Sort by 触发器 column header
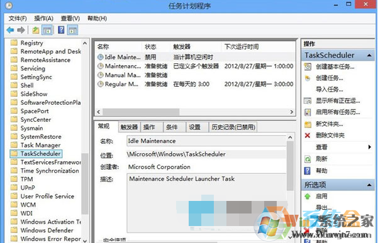 (196, 46)
